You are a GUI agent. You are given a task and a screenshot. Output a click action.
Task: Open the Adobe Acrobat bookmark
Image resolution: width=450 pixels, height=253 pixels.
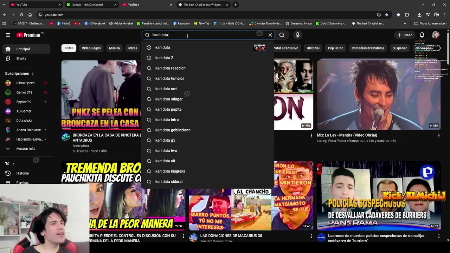click(121, 24)
